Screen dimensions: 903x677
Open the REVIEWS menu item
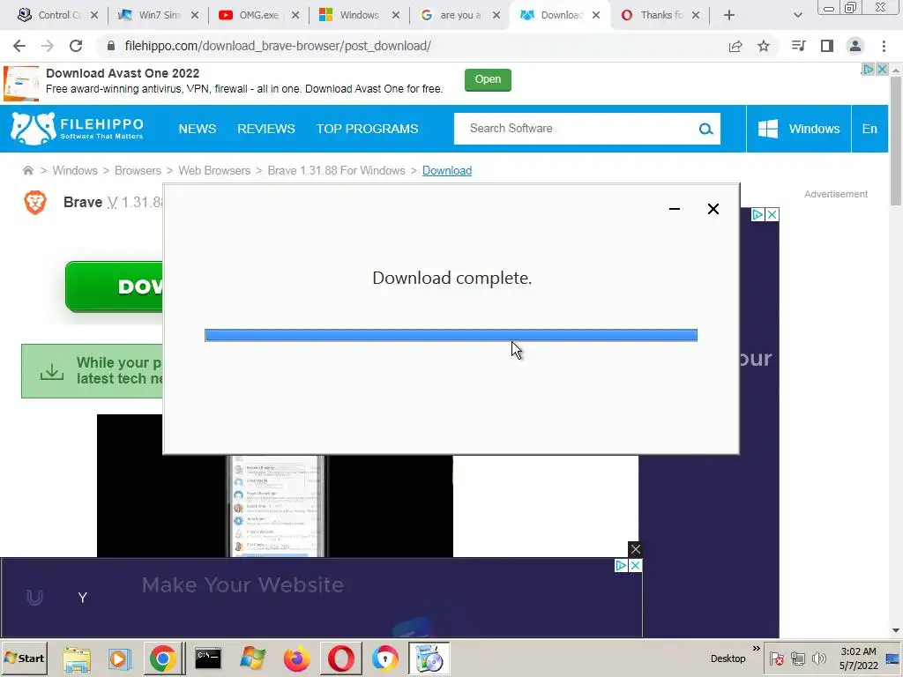[x=266, y=129]
